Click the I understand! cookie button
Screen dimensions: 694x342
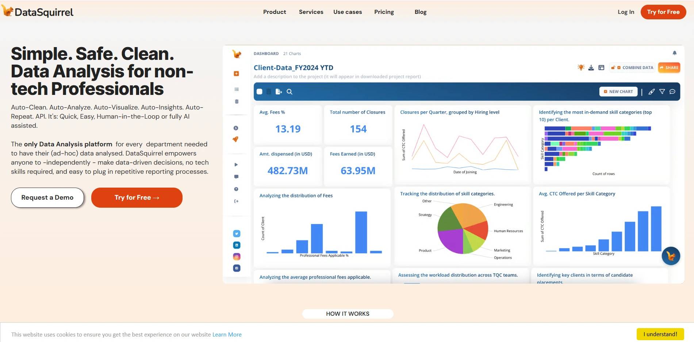click(x=660, y=334)
